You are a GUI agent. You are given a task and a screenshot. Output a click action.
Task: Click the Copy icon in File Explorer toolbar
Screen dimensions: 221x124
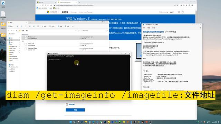pos(21,26)
